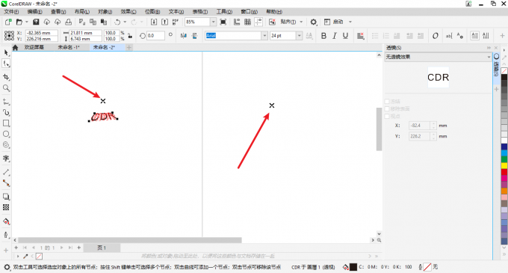Select the Crop tool
This screenshot has height=273, width=508.
[x=6, y=77]
